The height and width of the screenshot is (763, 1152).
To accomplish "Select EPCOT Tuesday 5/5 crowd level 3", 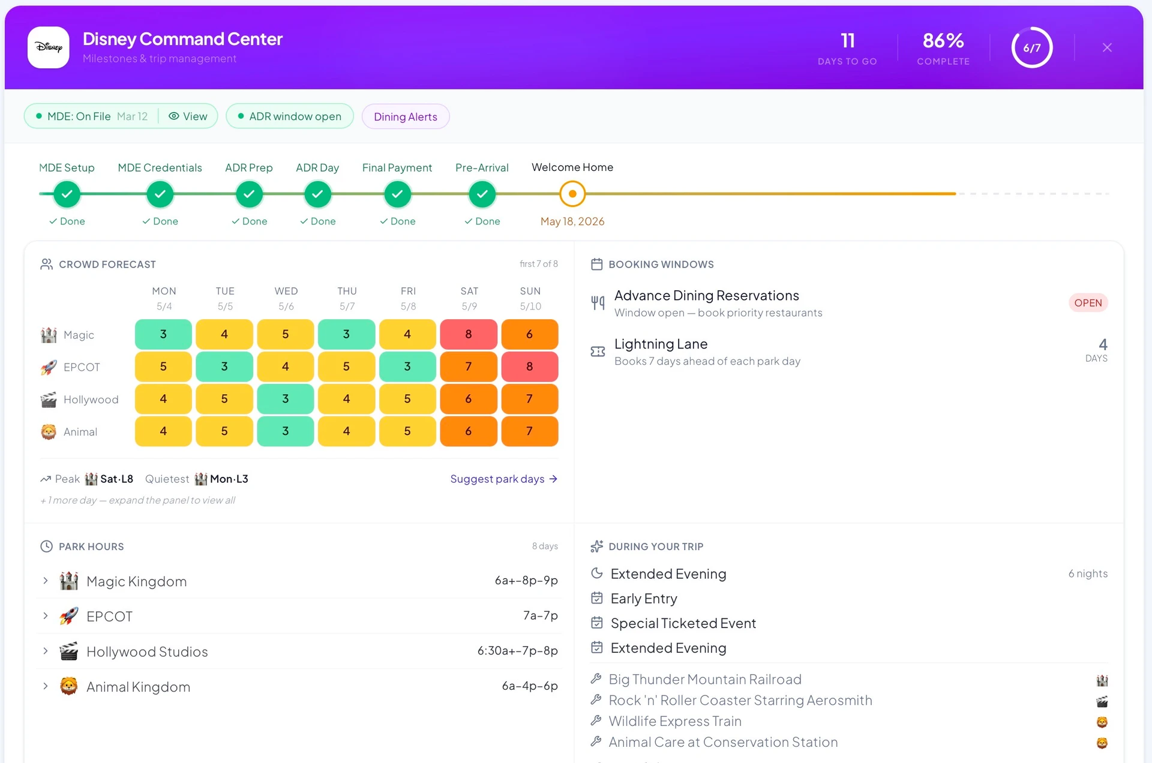I will click(x=224, y=367).
